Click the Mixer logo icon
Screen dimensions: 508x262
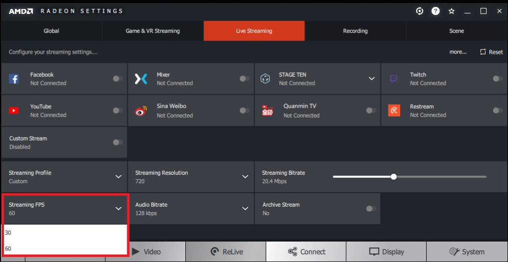[x=140, y=79]
